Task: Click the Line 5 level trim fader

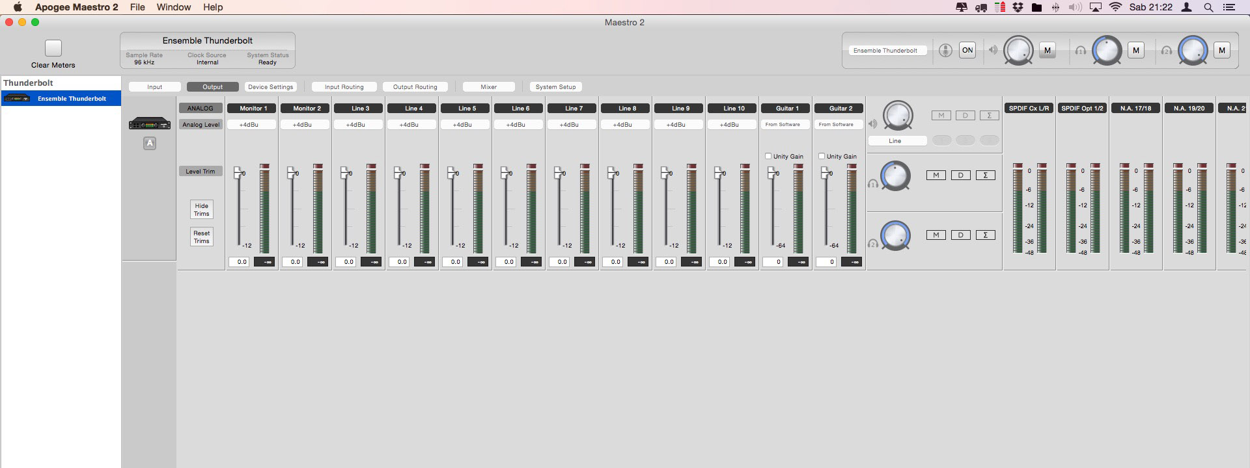Action: [x=451, y=173]
